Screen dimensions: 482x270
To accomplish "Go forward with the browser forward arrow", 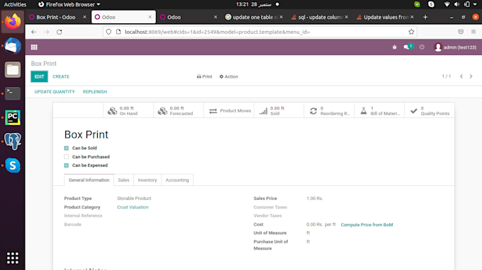I will click(x=46, y=32).
